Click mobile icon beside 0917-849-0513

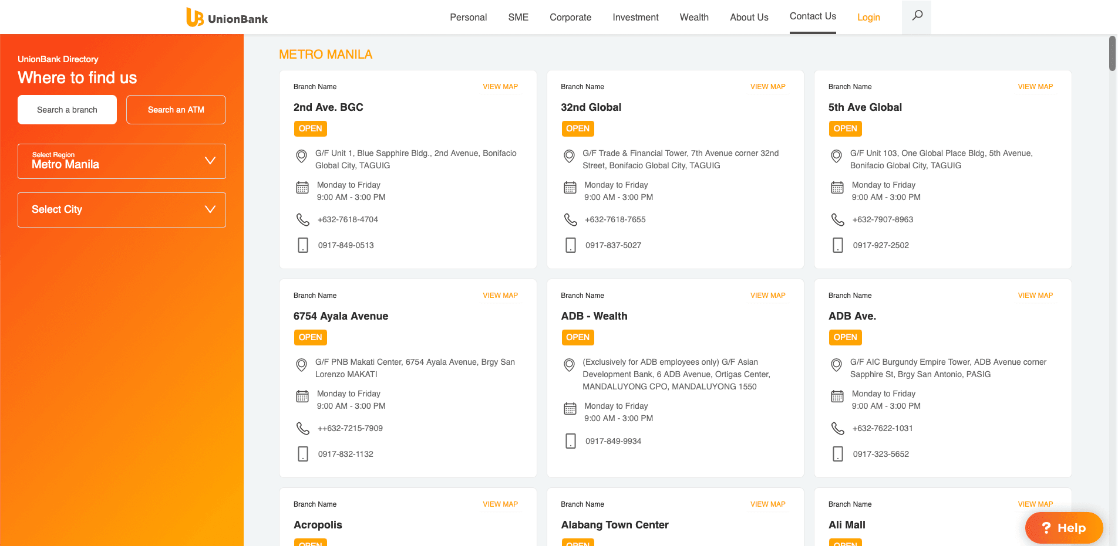point(303,245)
